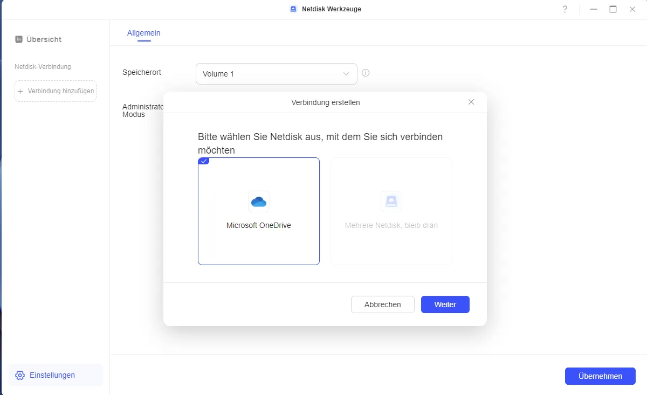Click the plus icon in Verbindung hinzufügen

click(20, 91)
